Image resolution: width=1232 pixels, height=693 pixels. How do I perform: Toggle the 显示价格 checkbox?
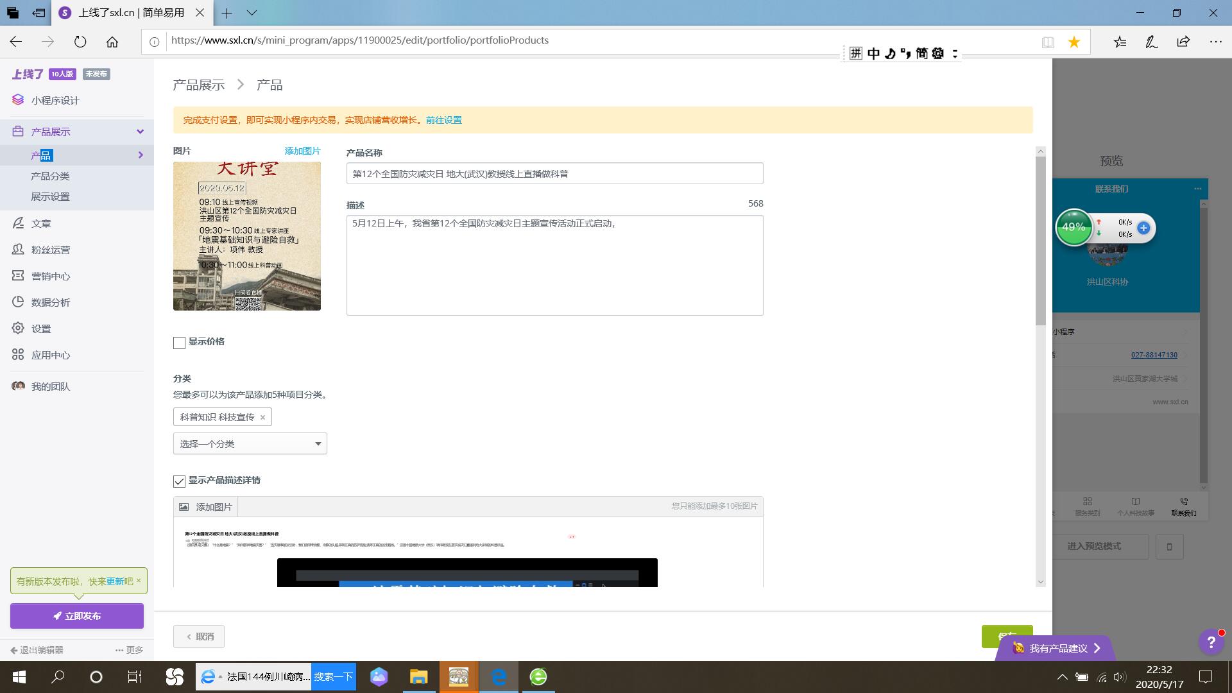pyautogui.click(x=179, y=343)
